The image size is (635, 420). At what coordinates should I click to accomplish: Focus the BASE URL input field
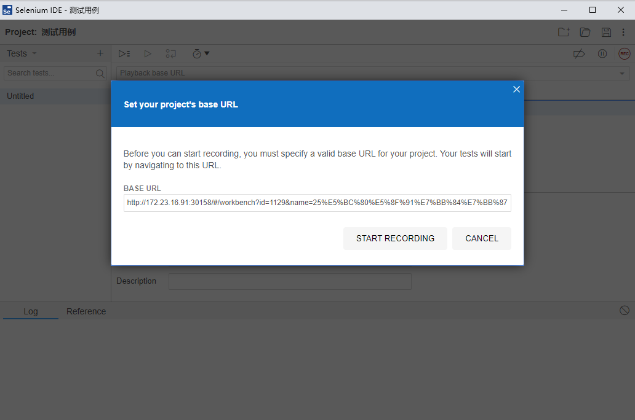317,203
